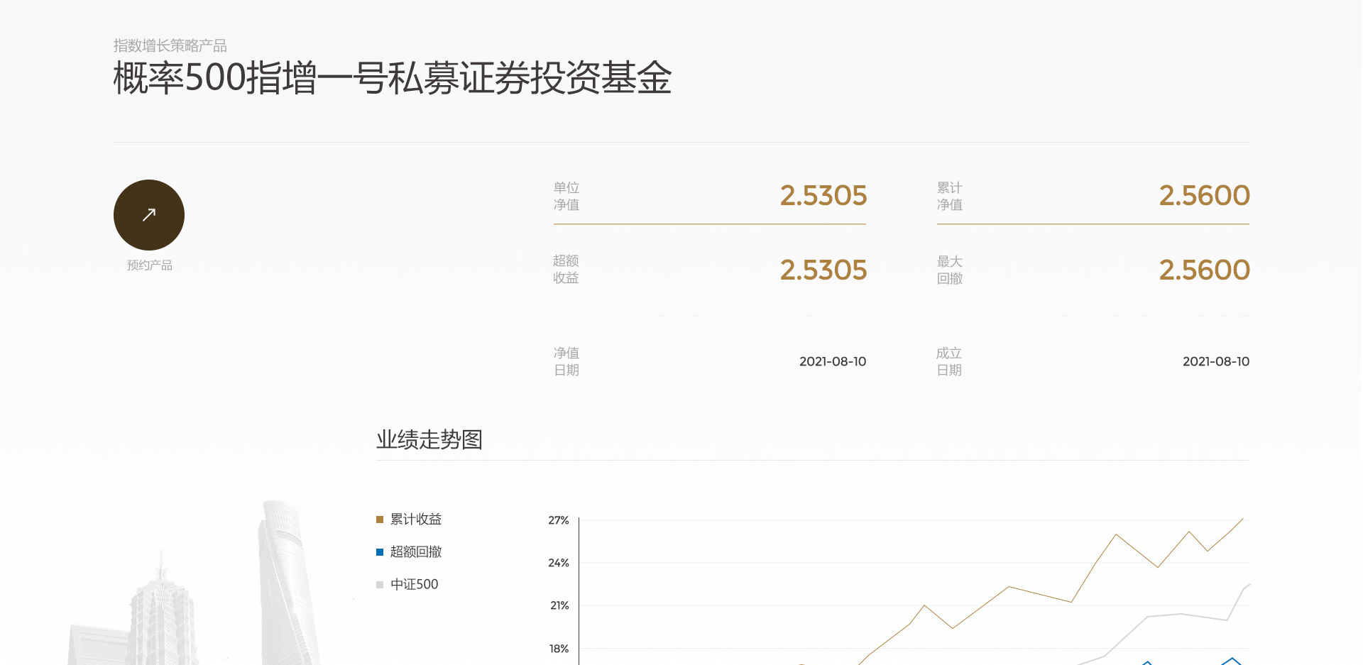Click the 超额收益 value 2.5305
The height and width of the screenshot is (665, 1363).
click(823, 270)
